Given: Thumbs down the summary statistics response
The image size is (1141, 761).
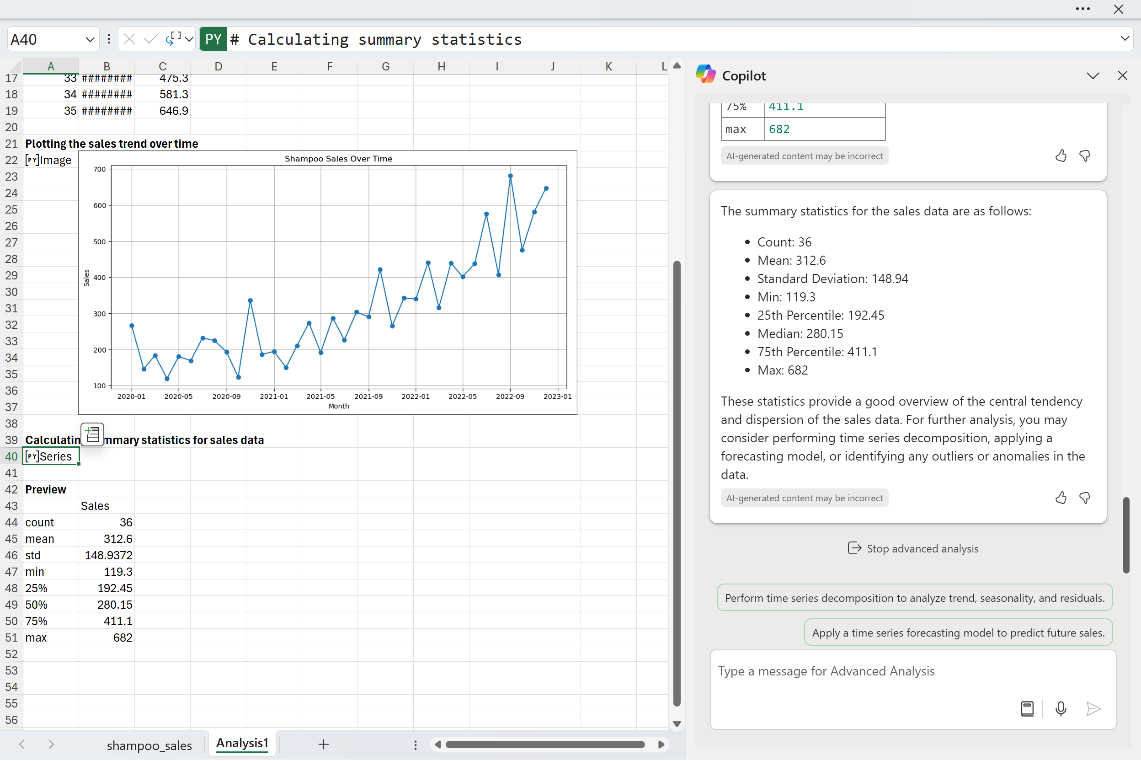Looking at the screenshot, I should [1085, 498].
